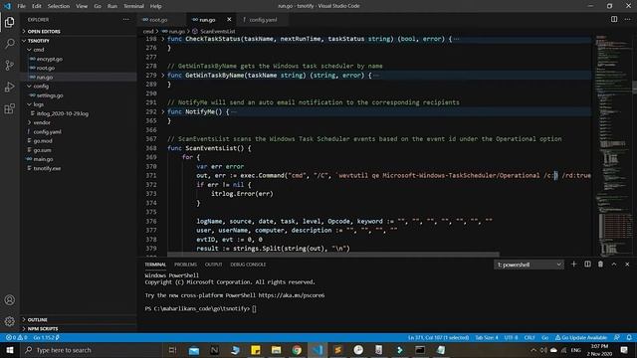This screenshot has height=358, width=637.
Task: Kill the terminal with trash icon
Action: pyautogui.click(x=600, y=265)
